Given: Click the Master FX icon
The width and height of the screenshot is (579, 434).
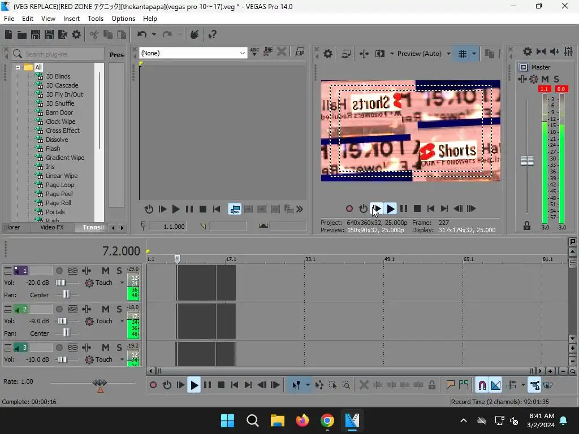Looking at the screenshot, I should coord(522,79).
